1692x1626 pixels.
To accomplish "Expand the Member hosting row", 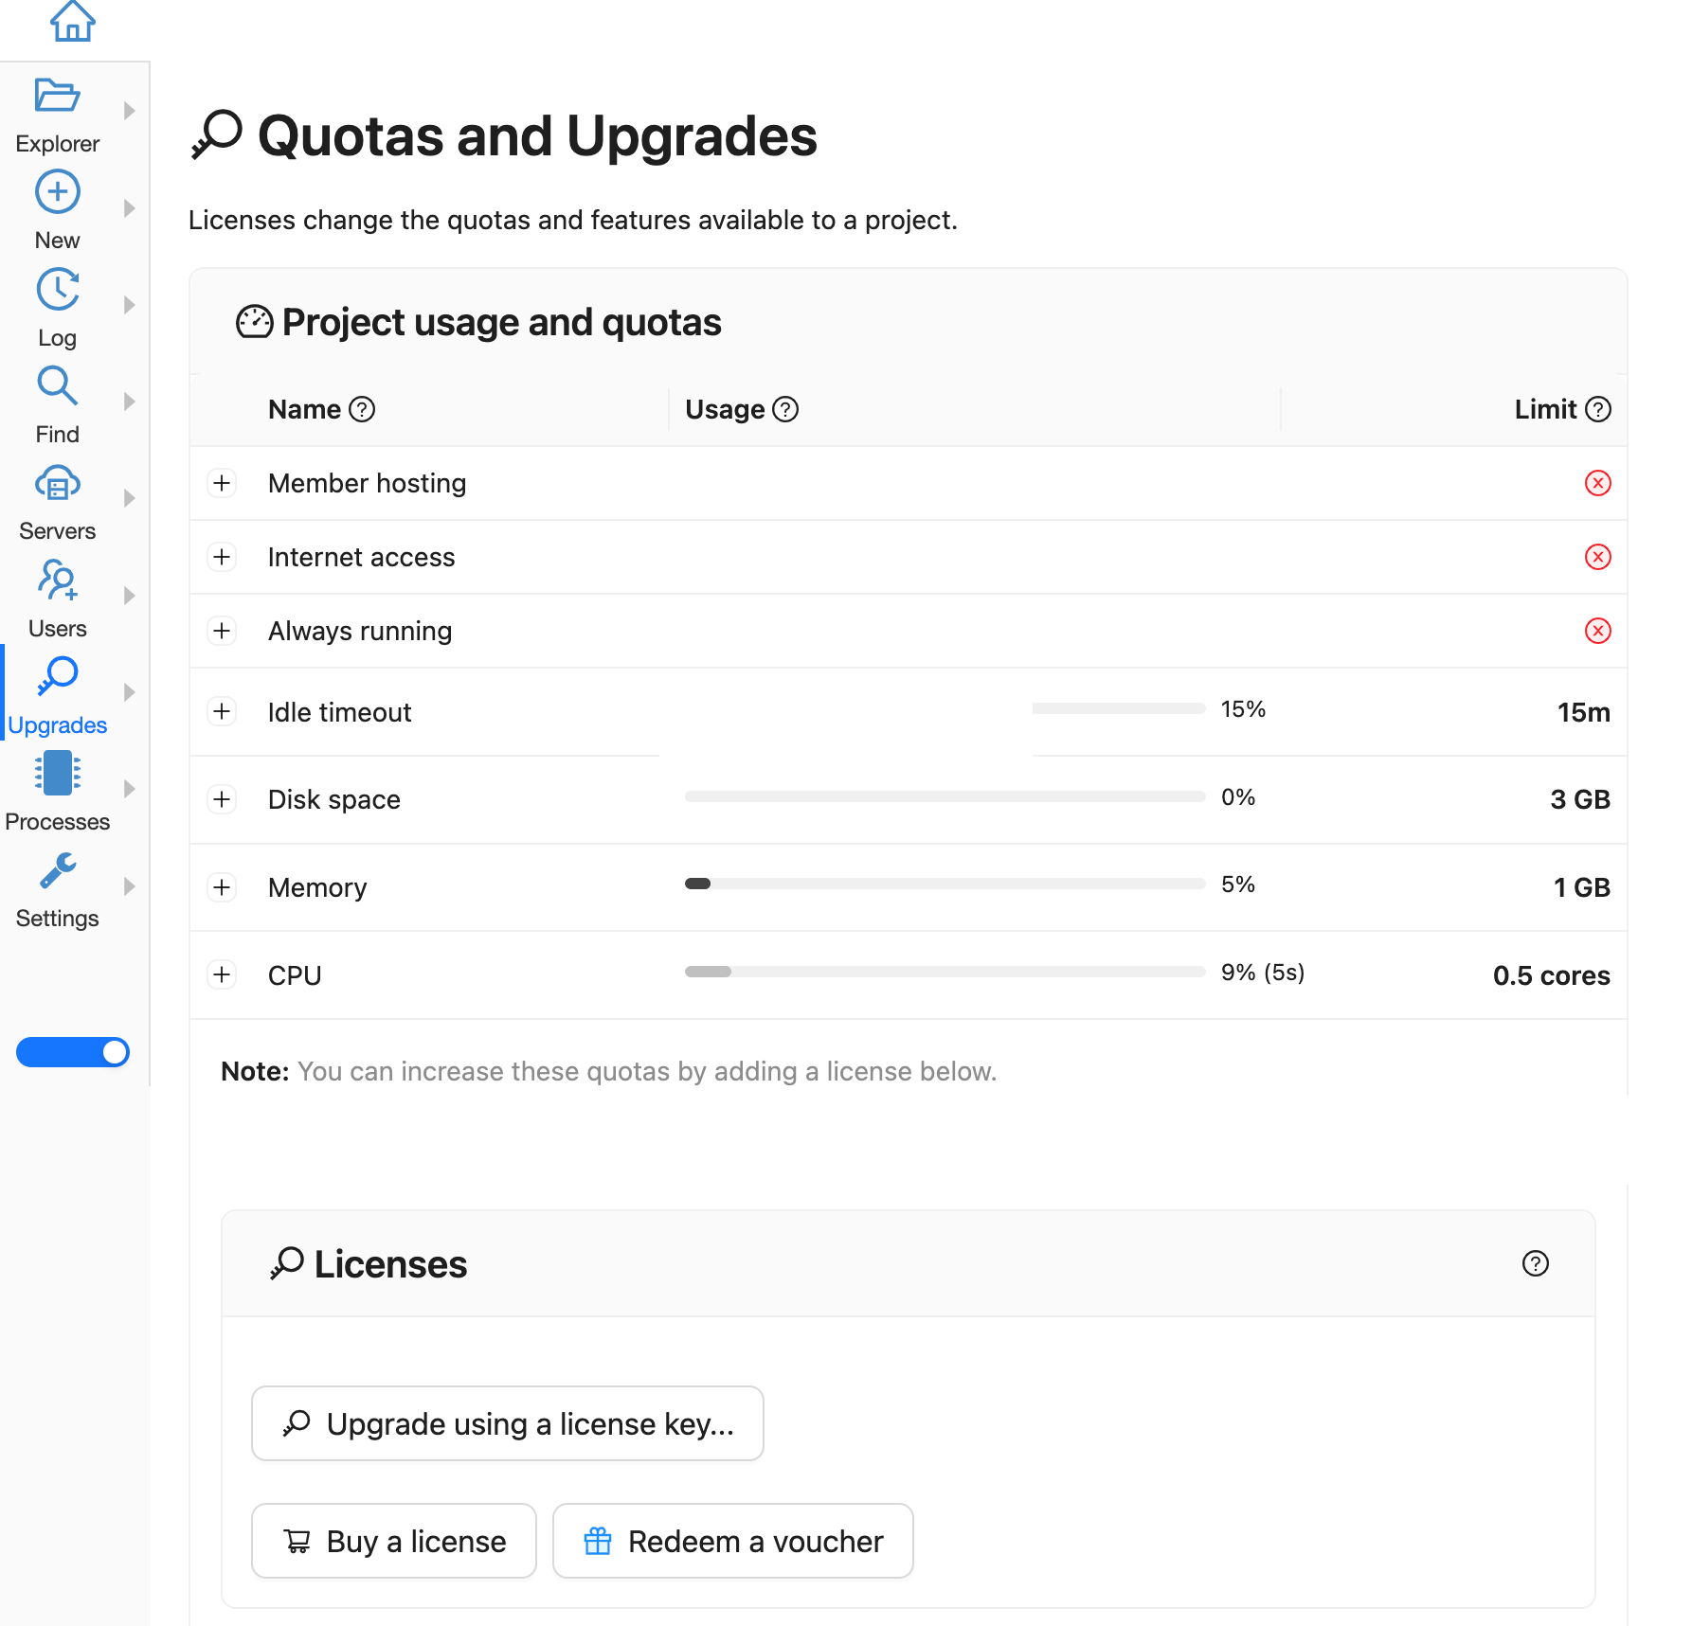I will pyautogui.click(x=222, y=483).
